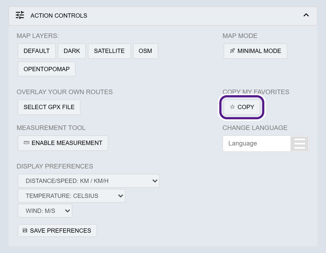The height and width of the screenshot is (253, 326).
Task: Click the Copy My Favorites label
Action: tap(256, 92)
